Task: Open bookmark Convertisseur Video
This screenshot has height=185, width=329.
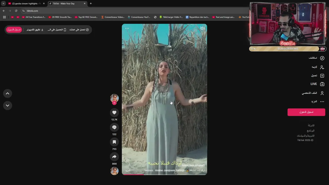Action: click(x=113, y=17)
